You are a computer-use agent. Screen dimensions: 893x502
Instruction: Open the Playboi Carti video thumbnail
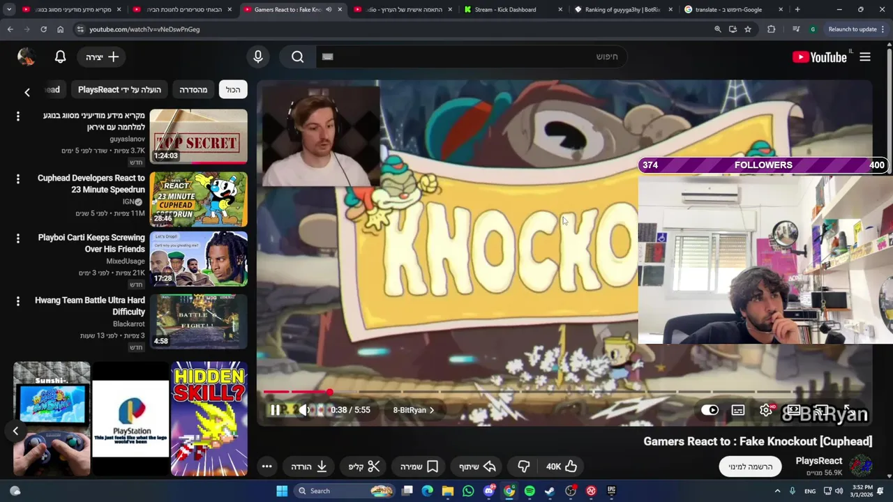(x=198, y=259)
